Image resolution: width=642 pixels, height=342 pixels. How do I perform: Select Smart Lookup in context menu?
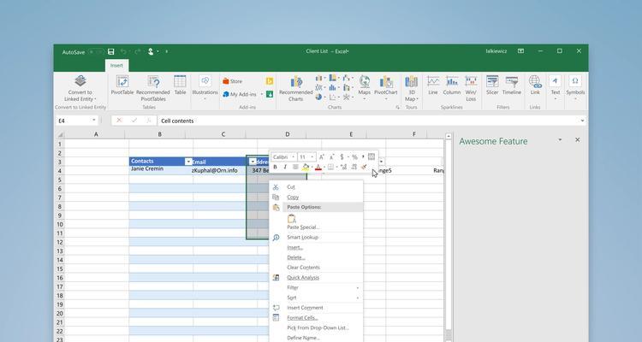316,238
